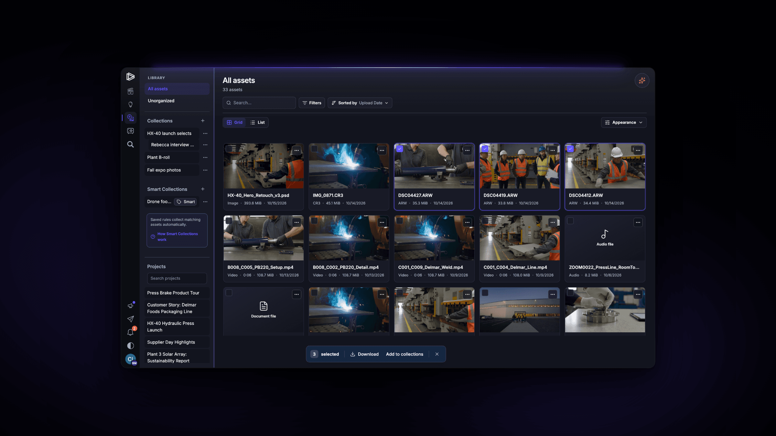This screenshot has height=436, width=776.
Task: Switch to List view
Action: pos(257,122)
